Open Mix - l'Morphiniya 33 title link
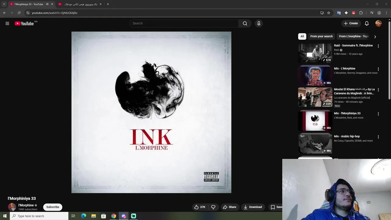Screen dimensions: 391x220 [x=347, y=113]
